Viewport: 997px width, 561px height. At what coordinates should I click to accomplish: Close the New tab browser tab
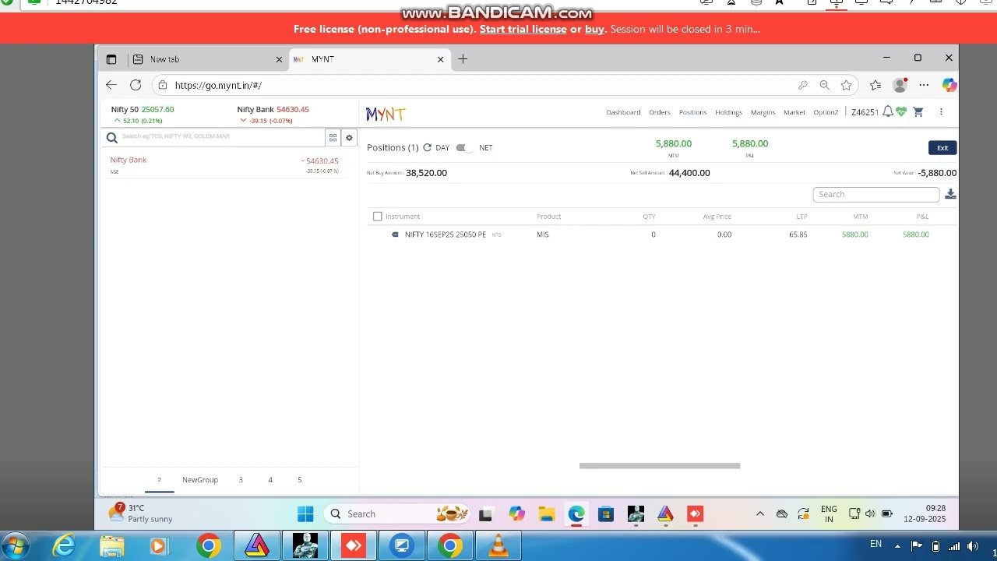click(x=279, y=59)
